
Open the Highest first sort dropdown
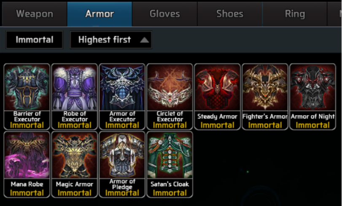coord(111,40)
